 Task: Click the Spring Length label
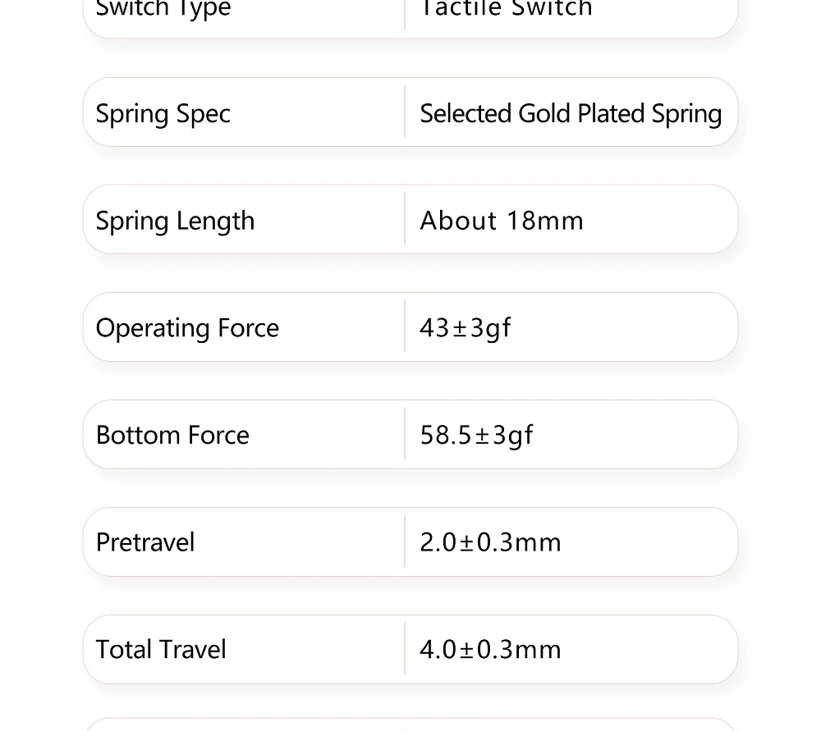point(175,222)
